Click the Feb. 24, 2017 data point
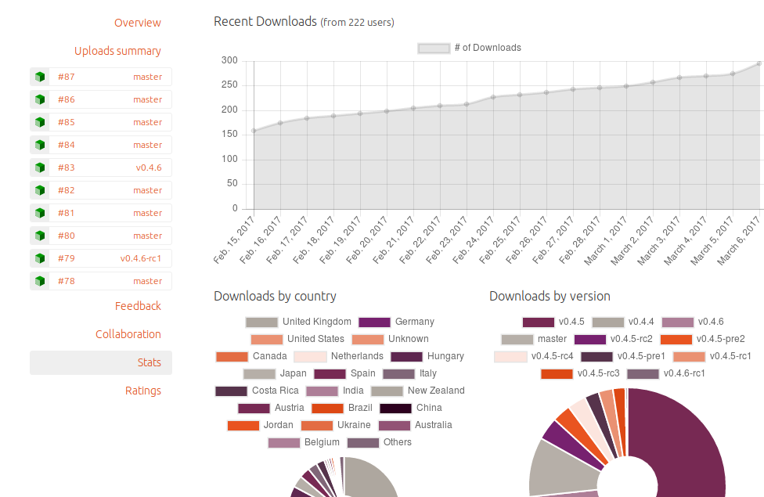The width and height of the screenshot is (764, 497). 493,97
